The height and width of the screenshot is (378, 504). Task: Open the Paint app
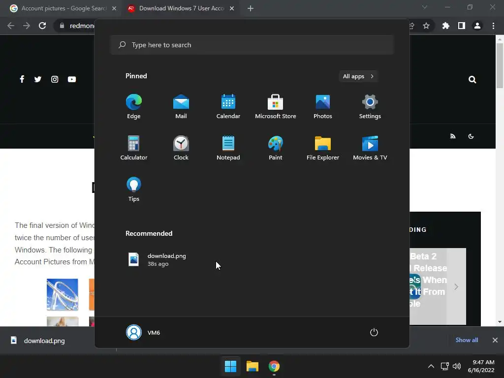pyautogui.click(x=276, y=148)
